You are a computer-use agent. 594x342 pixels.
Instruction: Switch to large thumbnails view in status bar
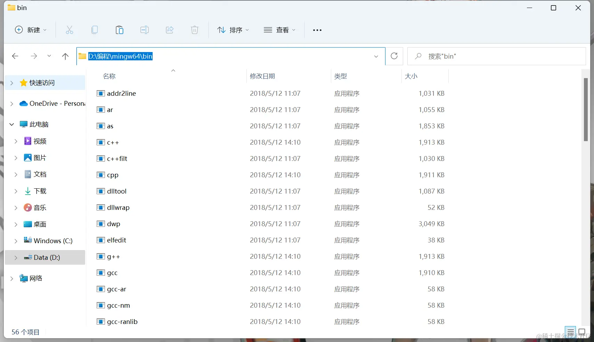tap(583, 332)
